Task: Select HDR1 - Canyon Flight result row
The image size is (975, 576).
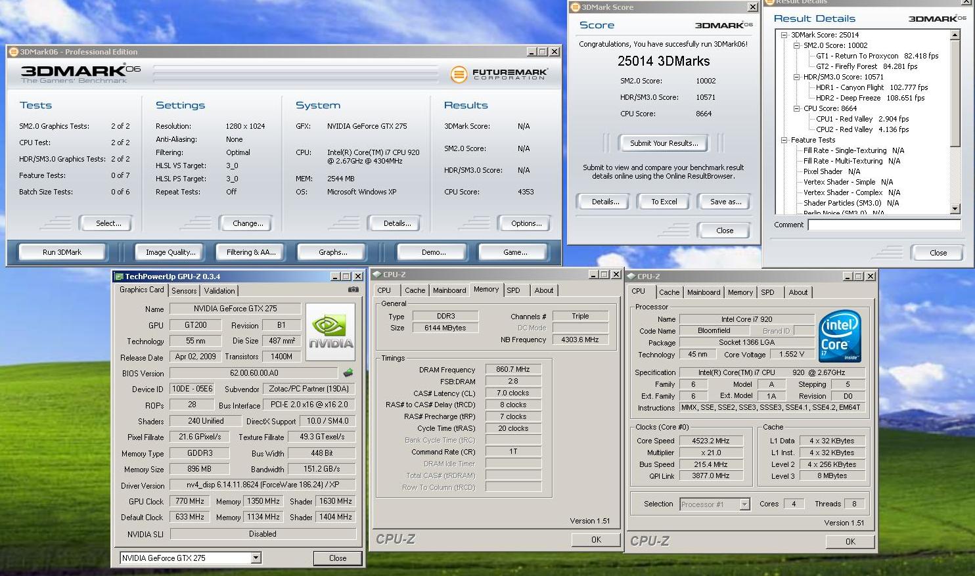Action: pyautogui.click(x=872, y=87)
